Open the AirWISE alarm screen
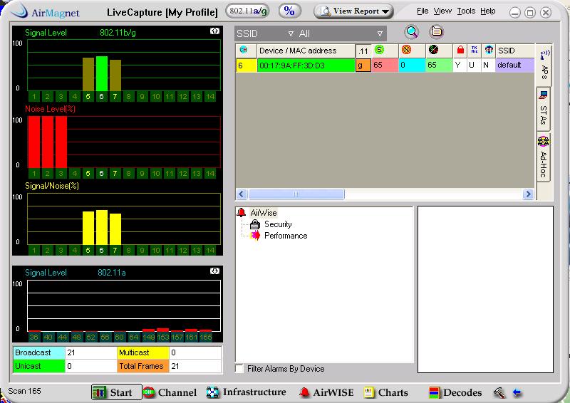Image resolution: width=570 pixels, height=403 pixels. [x=326, y=392]
